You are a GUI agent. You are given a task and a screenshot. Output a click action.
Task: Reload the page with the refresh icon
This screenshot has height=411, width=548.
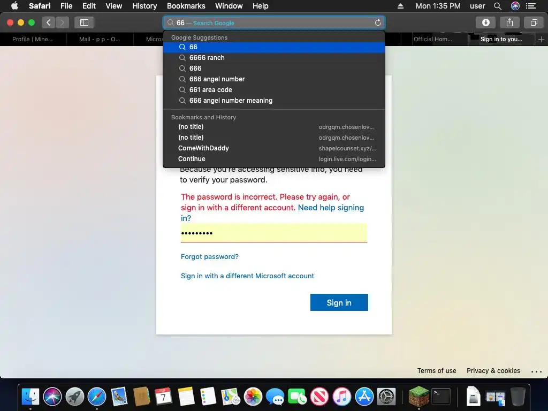click(378, 22)
